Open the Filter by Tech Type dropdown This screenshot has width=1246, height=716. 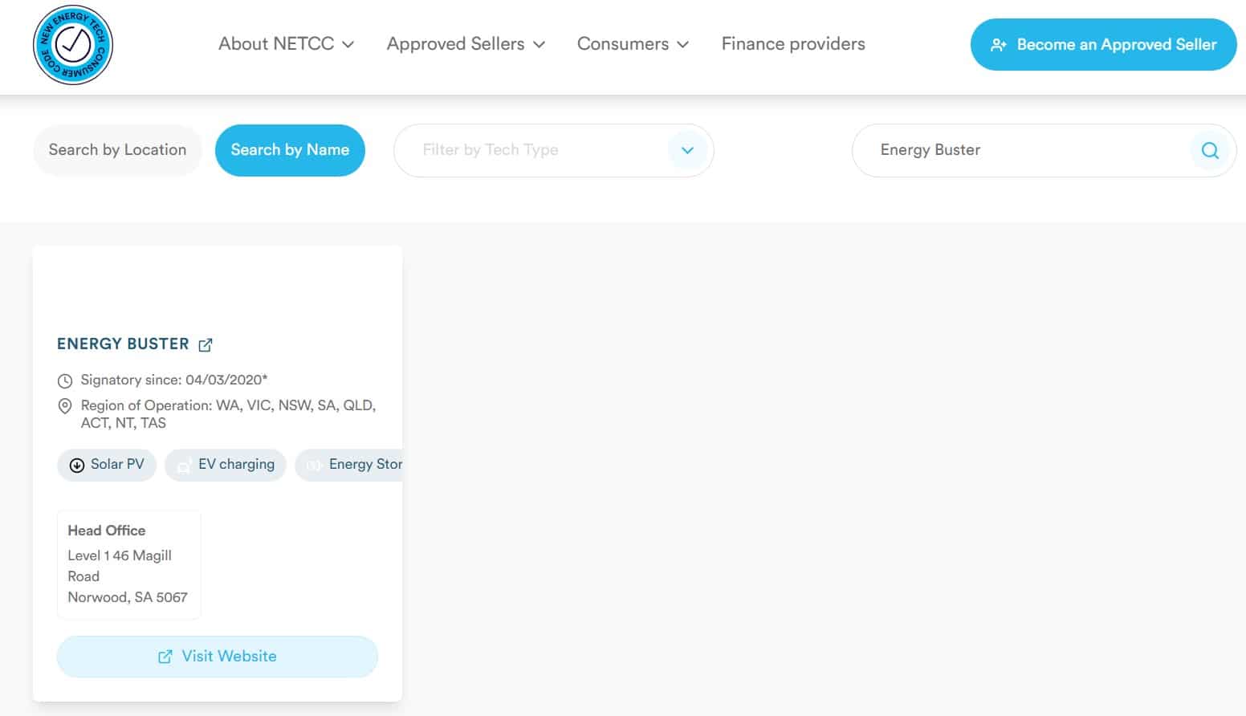553,150
